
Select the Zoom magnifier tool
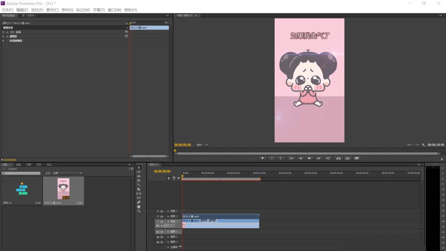click(139, 211)
